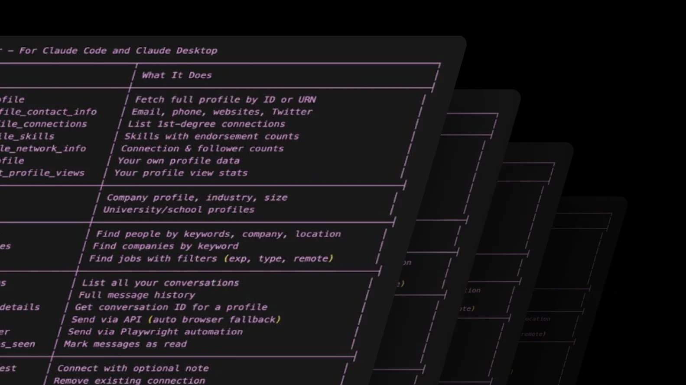Click 'List all your conversations' line
Viewport: 686px width, 385px height.
click(x=160, y=283)
